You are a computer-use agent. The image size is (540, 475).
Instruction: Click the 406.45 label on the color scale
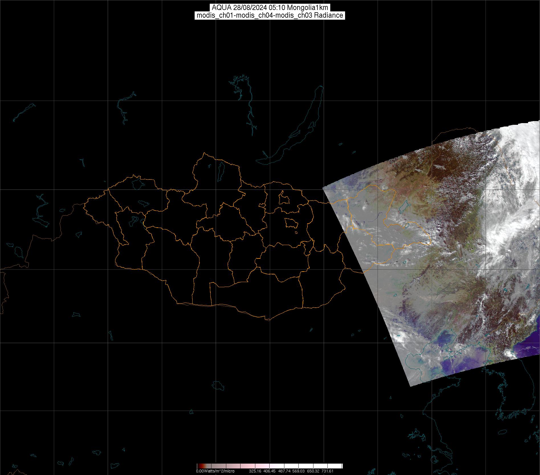point(270,471)
